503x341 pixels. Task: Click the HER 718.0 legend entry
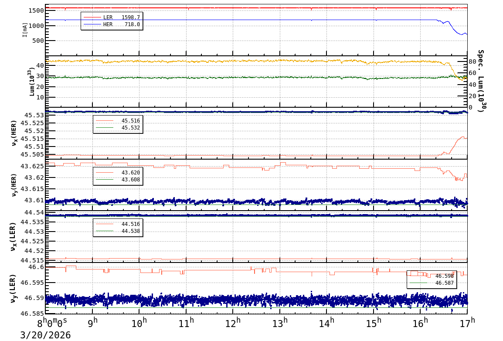(112, 24)
